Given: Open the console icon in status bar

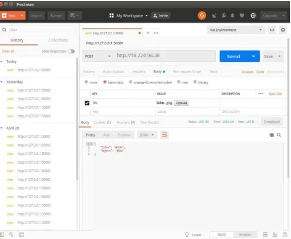Looking at the screenshot, I should (21, 235).
